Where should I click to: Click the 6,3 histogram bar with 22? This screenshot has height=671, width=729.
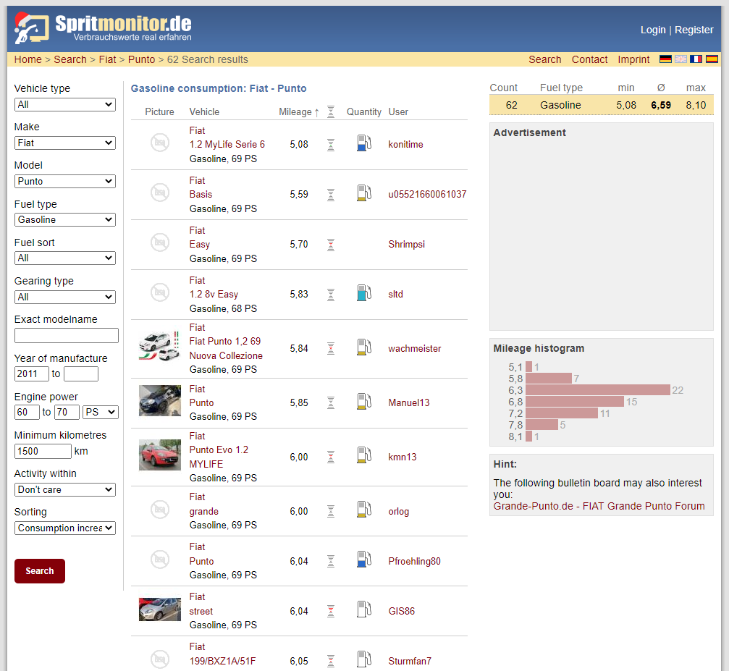(598, 389)
